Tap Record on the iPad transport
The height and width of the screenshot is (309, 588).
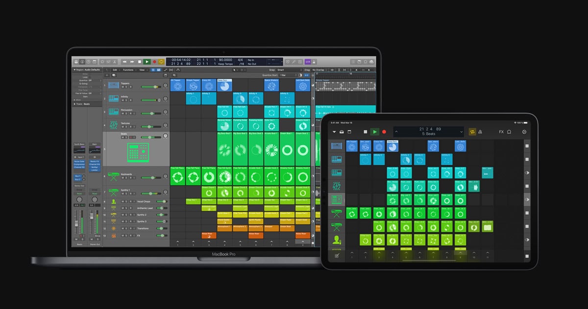384,132
